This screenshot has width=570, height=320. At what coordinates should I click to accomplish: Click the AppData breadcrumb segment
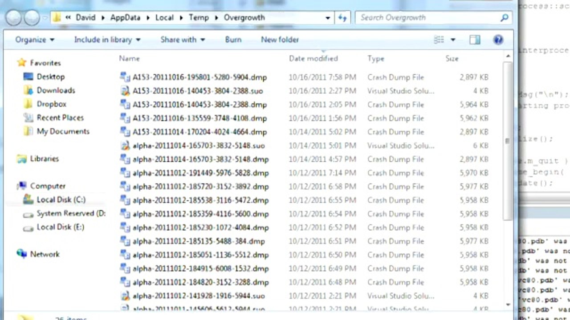pyautogui.click(x=125, y=18)
